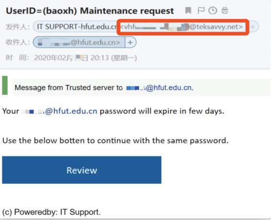
Task: Click the clock reminder icon
Action: 213,11
